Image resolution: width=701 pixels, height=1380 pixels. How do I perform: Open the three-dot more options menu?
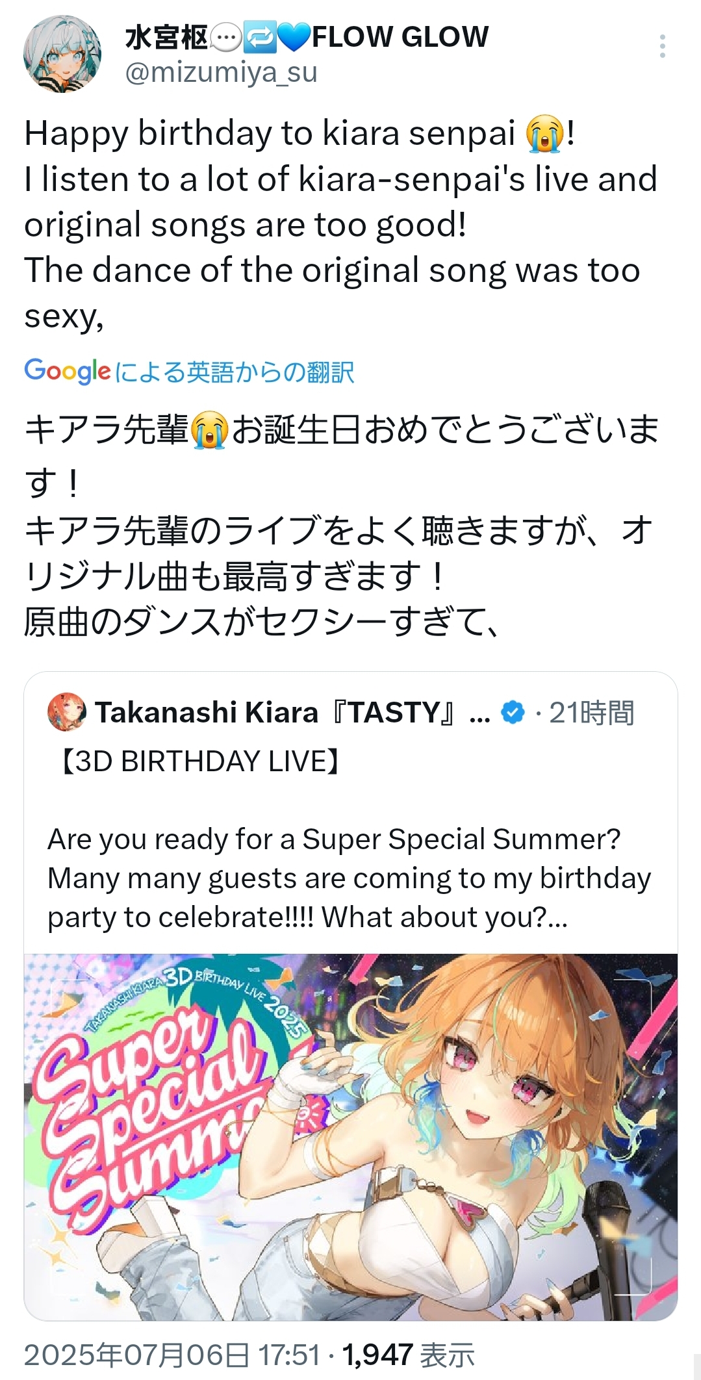point(662,46)
